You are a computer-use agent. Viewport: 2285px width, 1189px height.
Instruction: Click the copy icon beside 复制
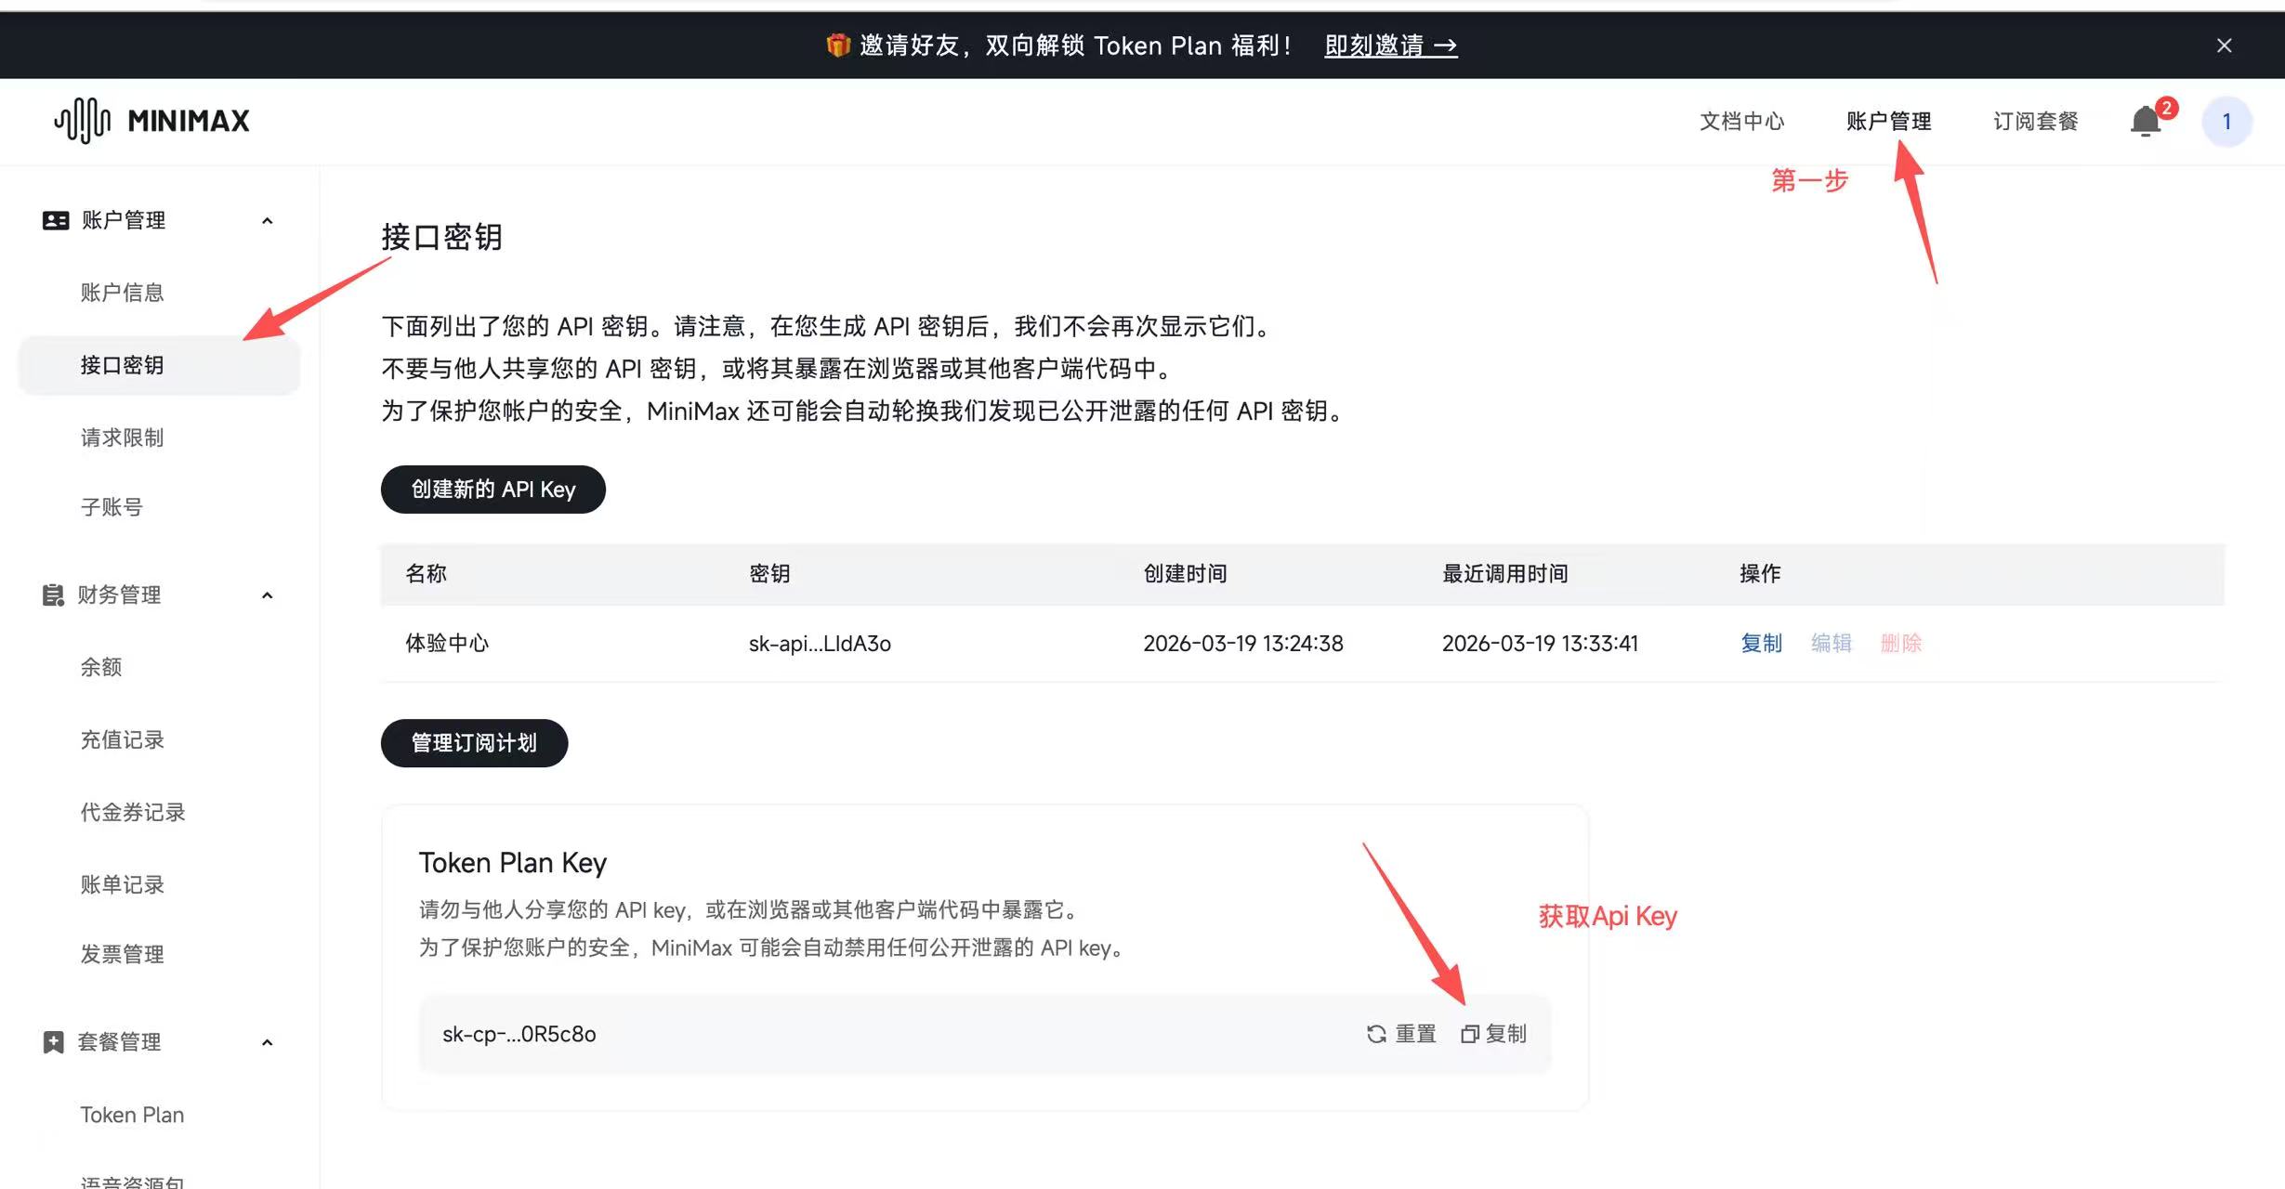[1469, 1034]
